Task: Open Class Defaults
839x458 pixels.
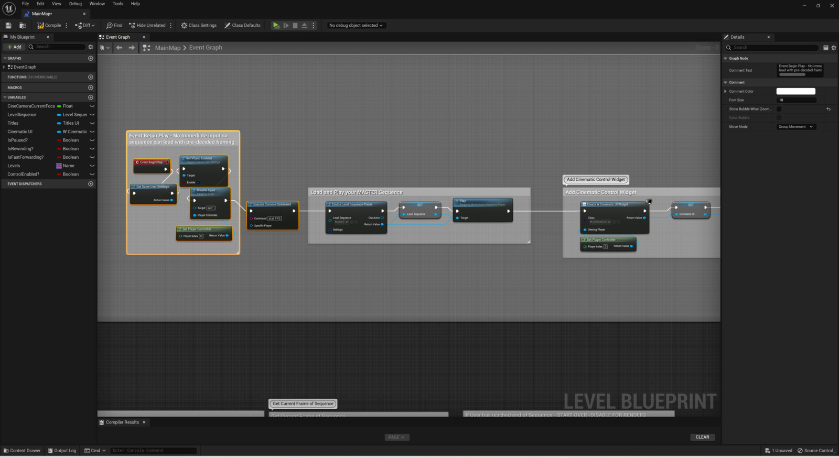Action: tap(242, 25)
